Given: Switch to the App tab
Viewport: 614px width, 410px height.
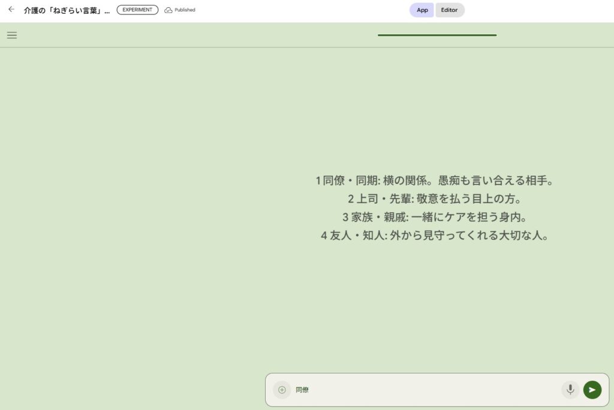Looking at the screenshot, I should (422, 10).
